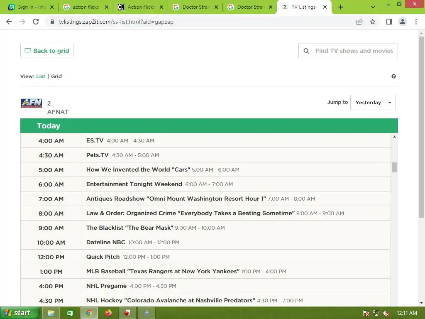Click the AFN channel logo
This screenshot has height=319, width=425.
coord(32,103)
